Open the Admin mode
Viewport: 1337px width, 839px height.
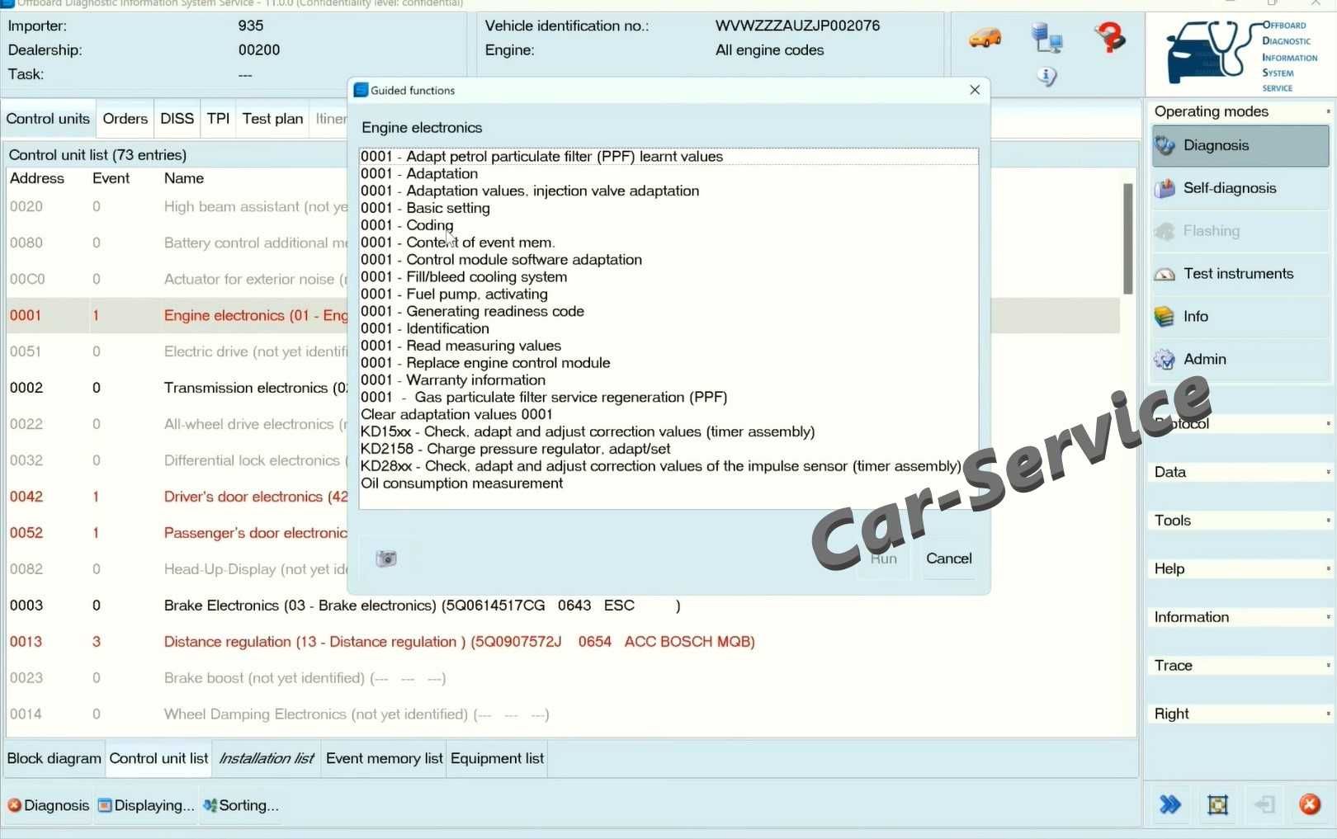tap(1240, 360)
